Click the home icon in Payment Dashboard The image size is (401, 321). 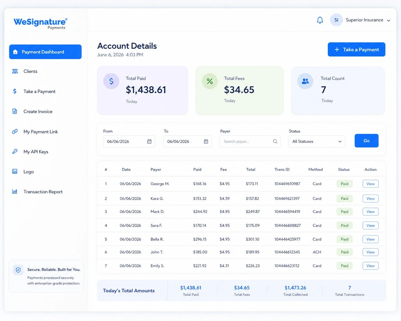point(15,52)
